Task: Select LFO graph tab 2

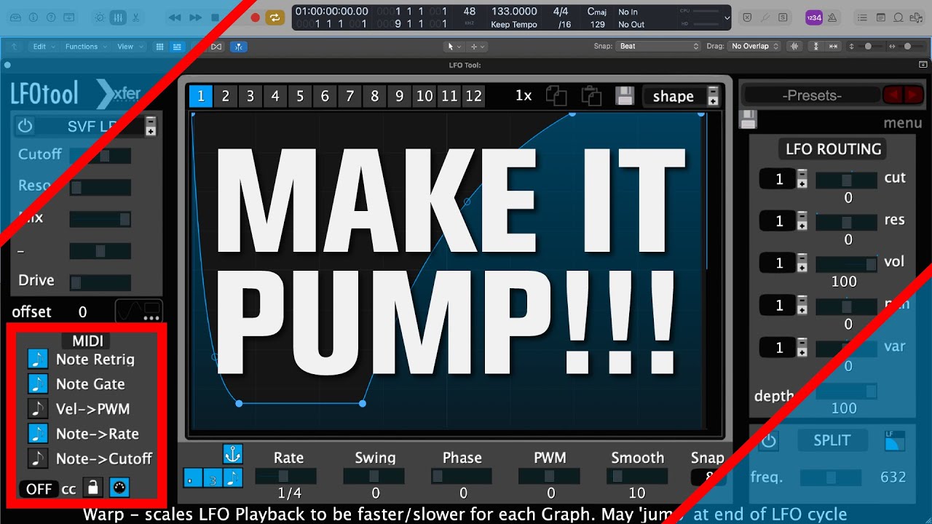Action: (226, 96)
